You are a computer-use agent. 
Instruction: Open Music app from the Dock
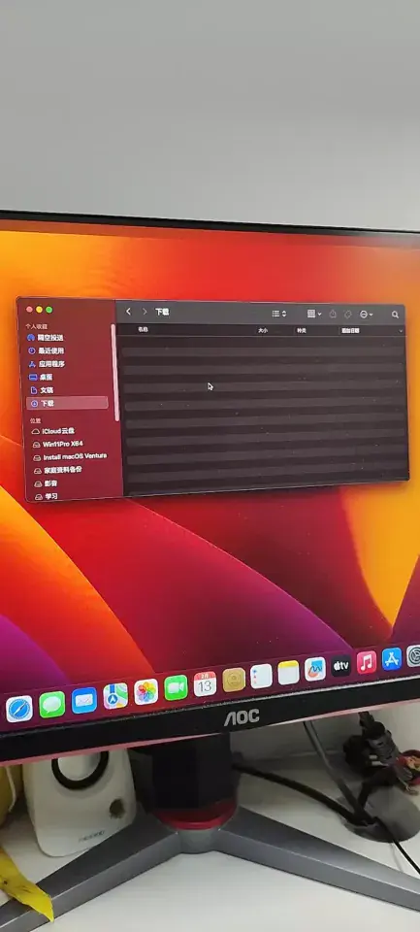367,661
